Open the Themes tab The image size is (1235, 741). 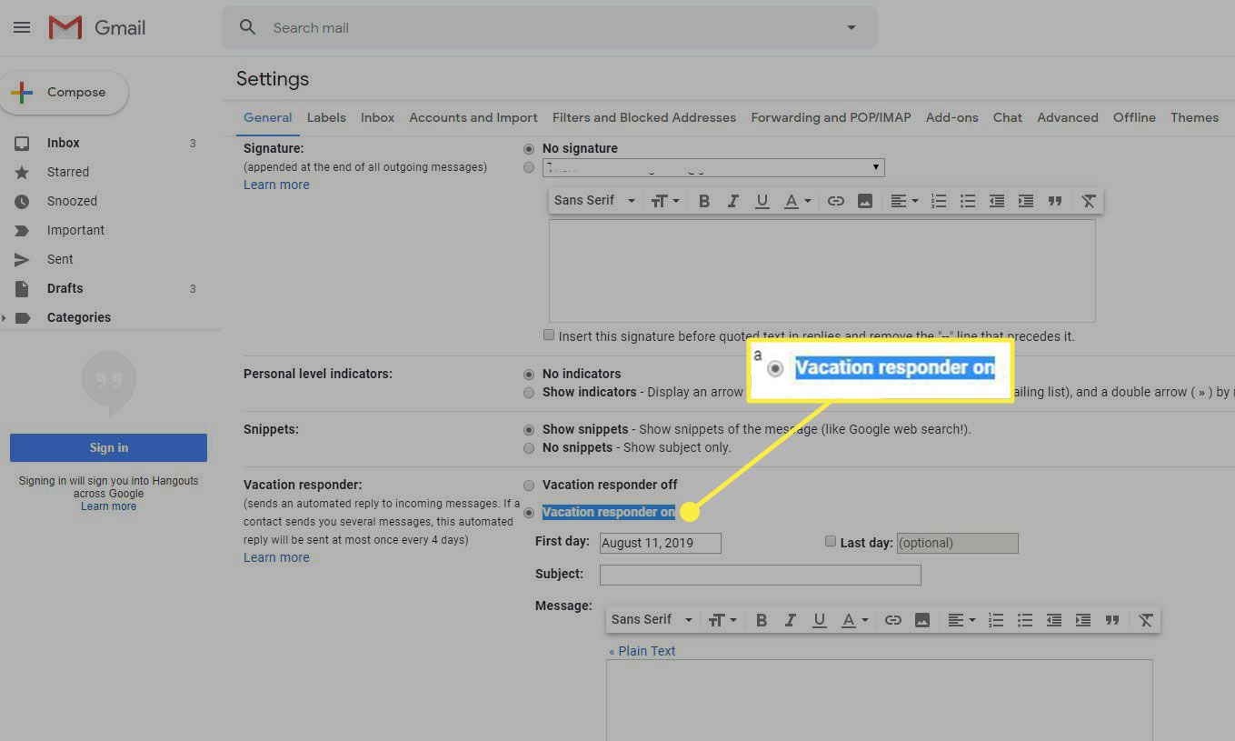pyautogui.click(x=1194, y=117)
